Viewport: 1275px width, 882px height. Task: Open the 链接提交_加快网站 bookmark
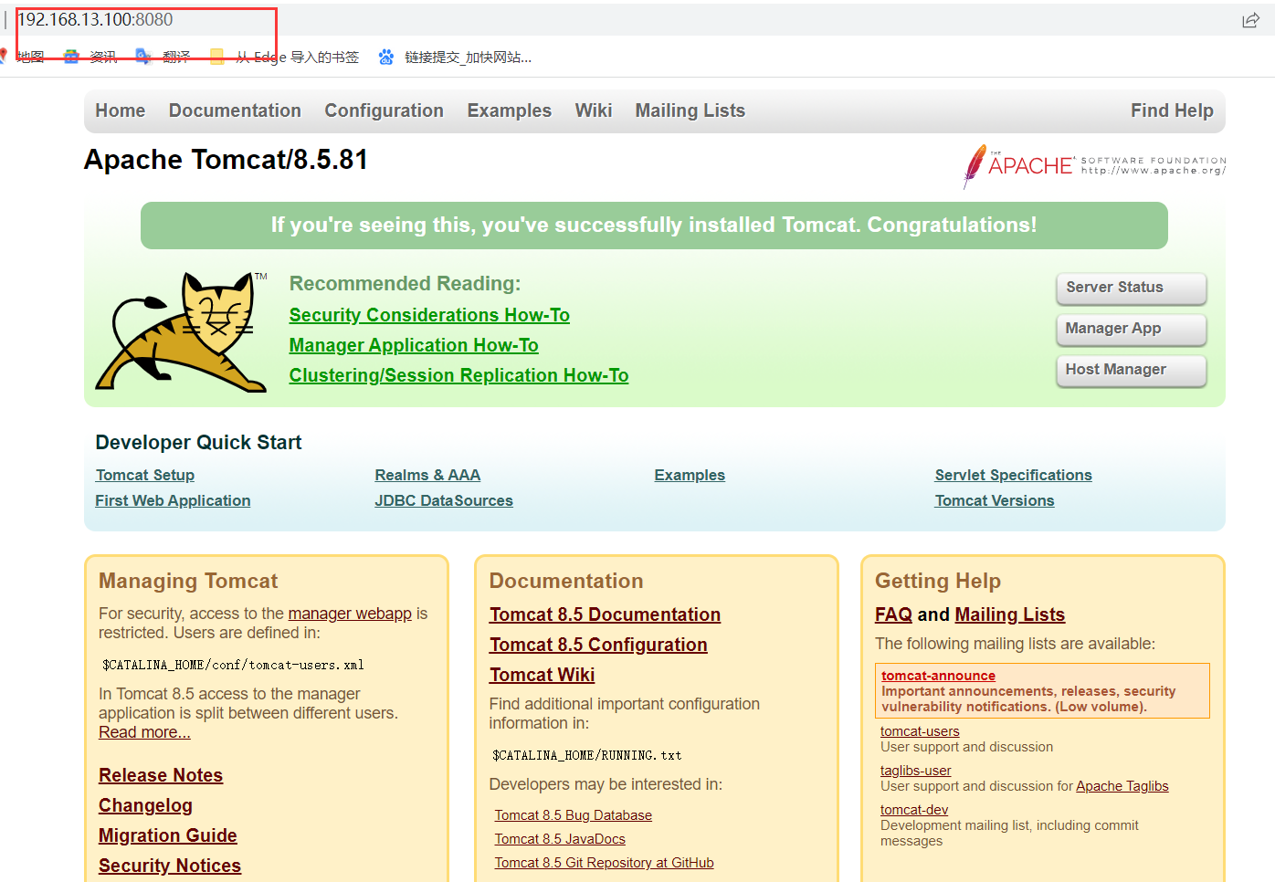pos(455,57)
